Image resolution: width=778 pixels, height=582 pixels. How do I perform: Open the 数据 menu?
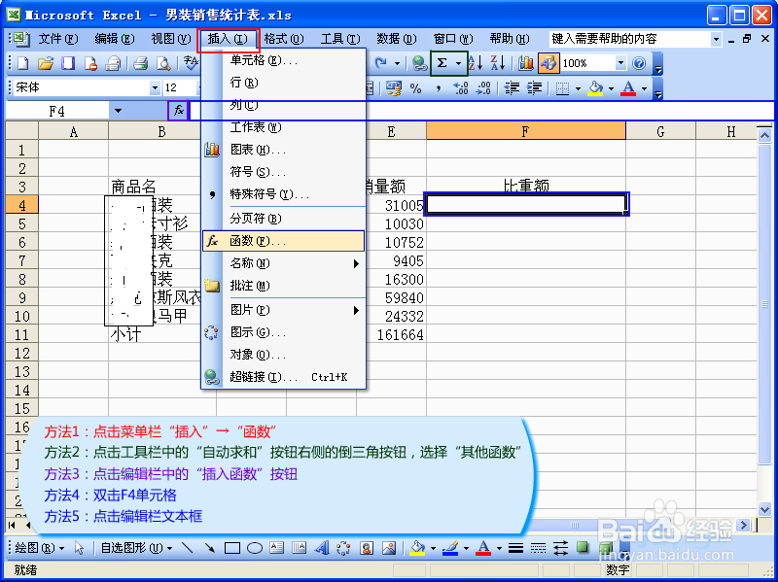[397, 39]
